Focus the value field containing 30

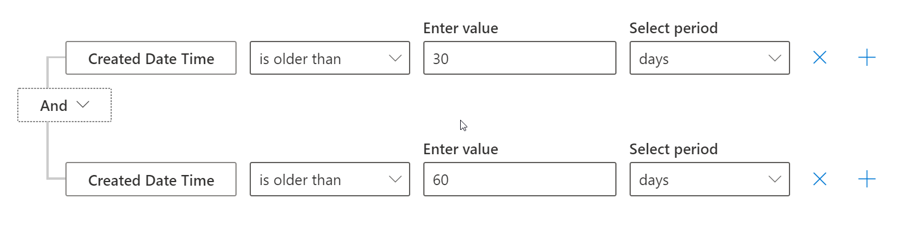(520, 58)
